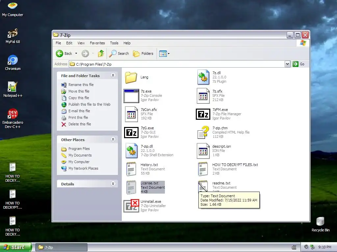
Task: Click the Back button
Action: click(64, 53)
